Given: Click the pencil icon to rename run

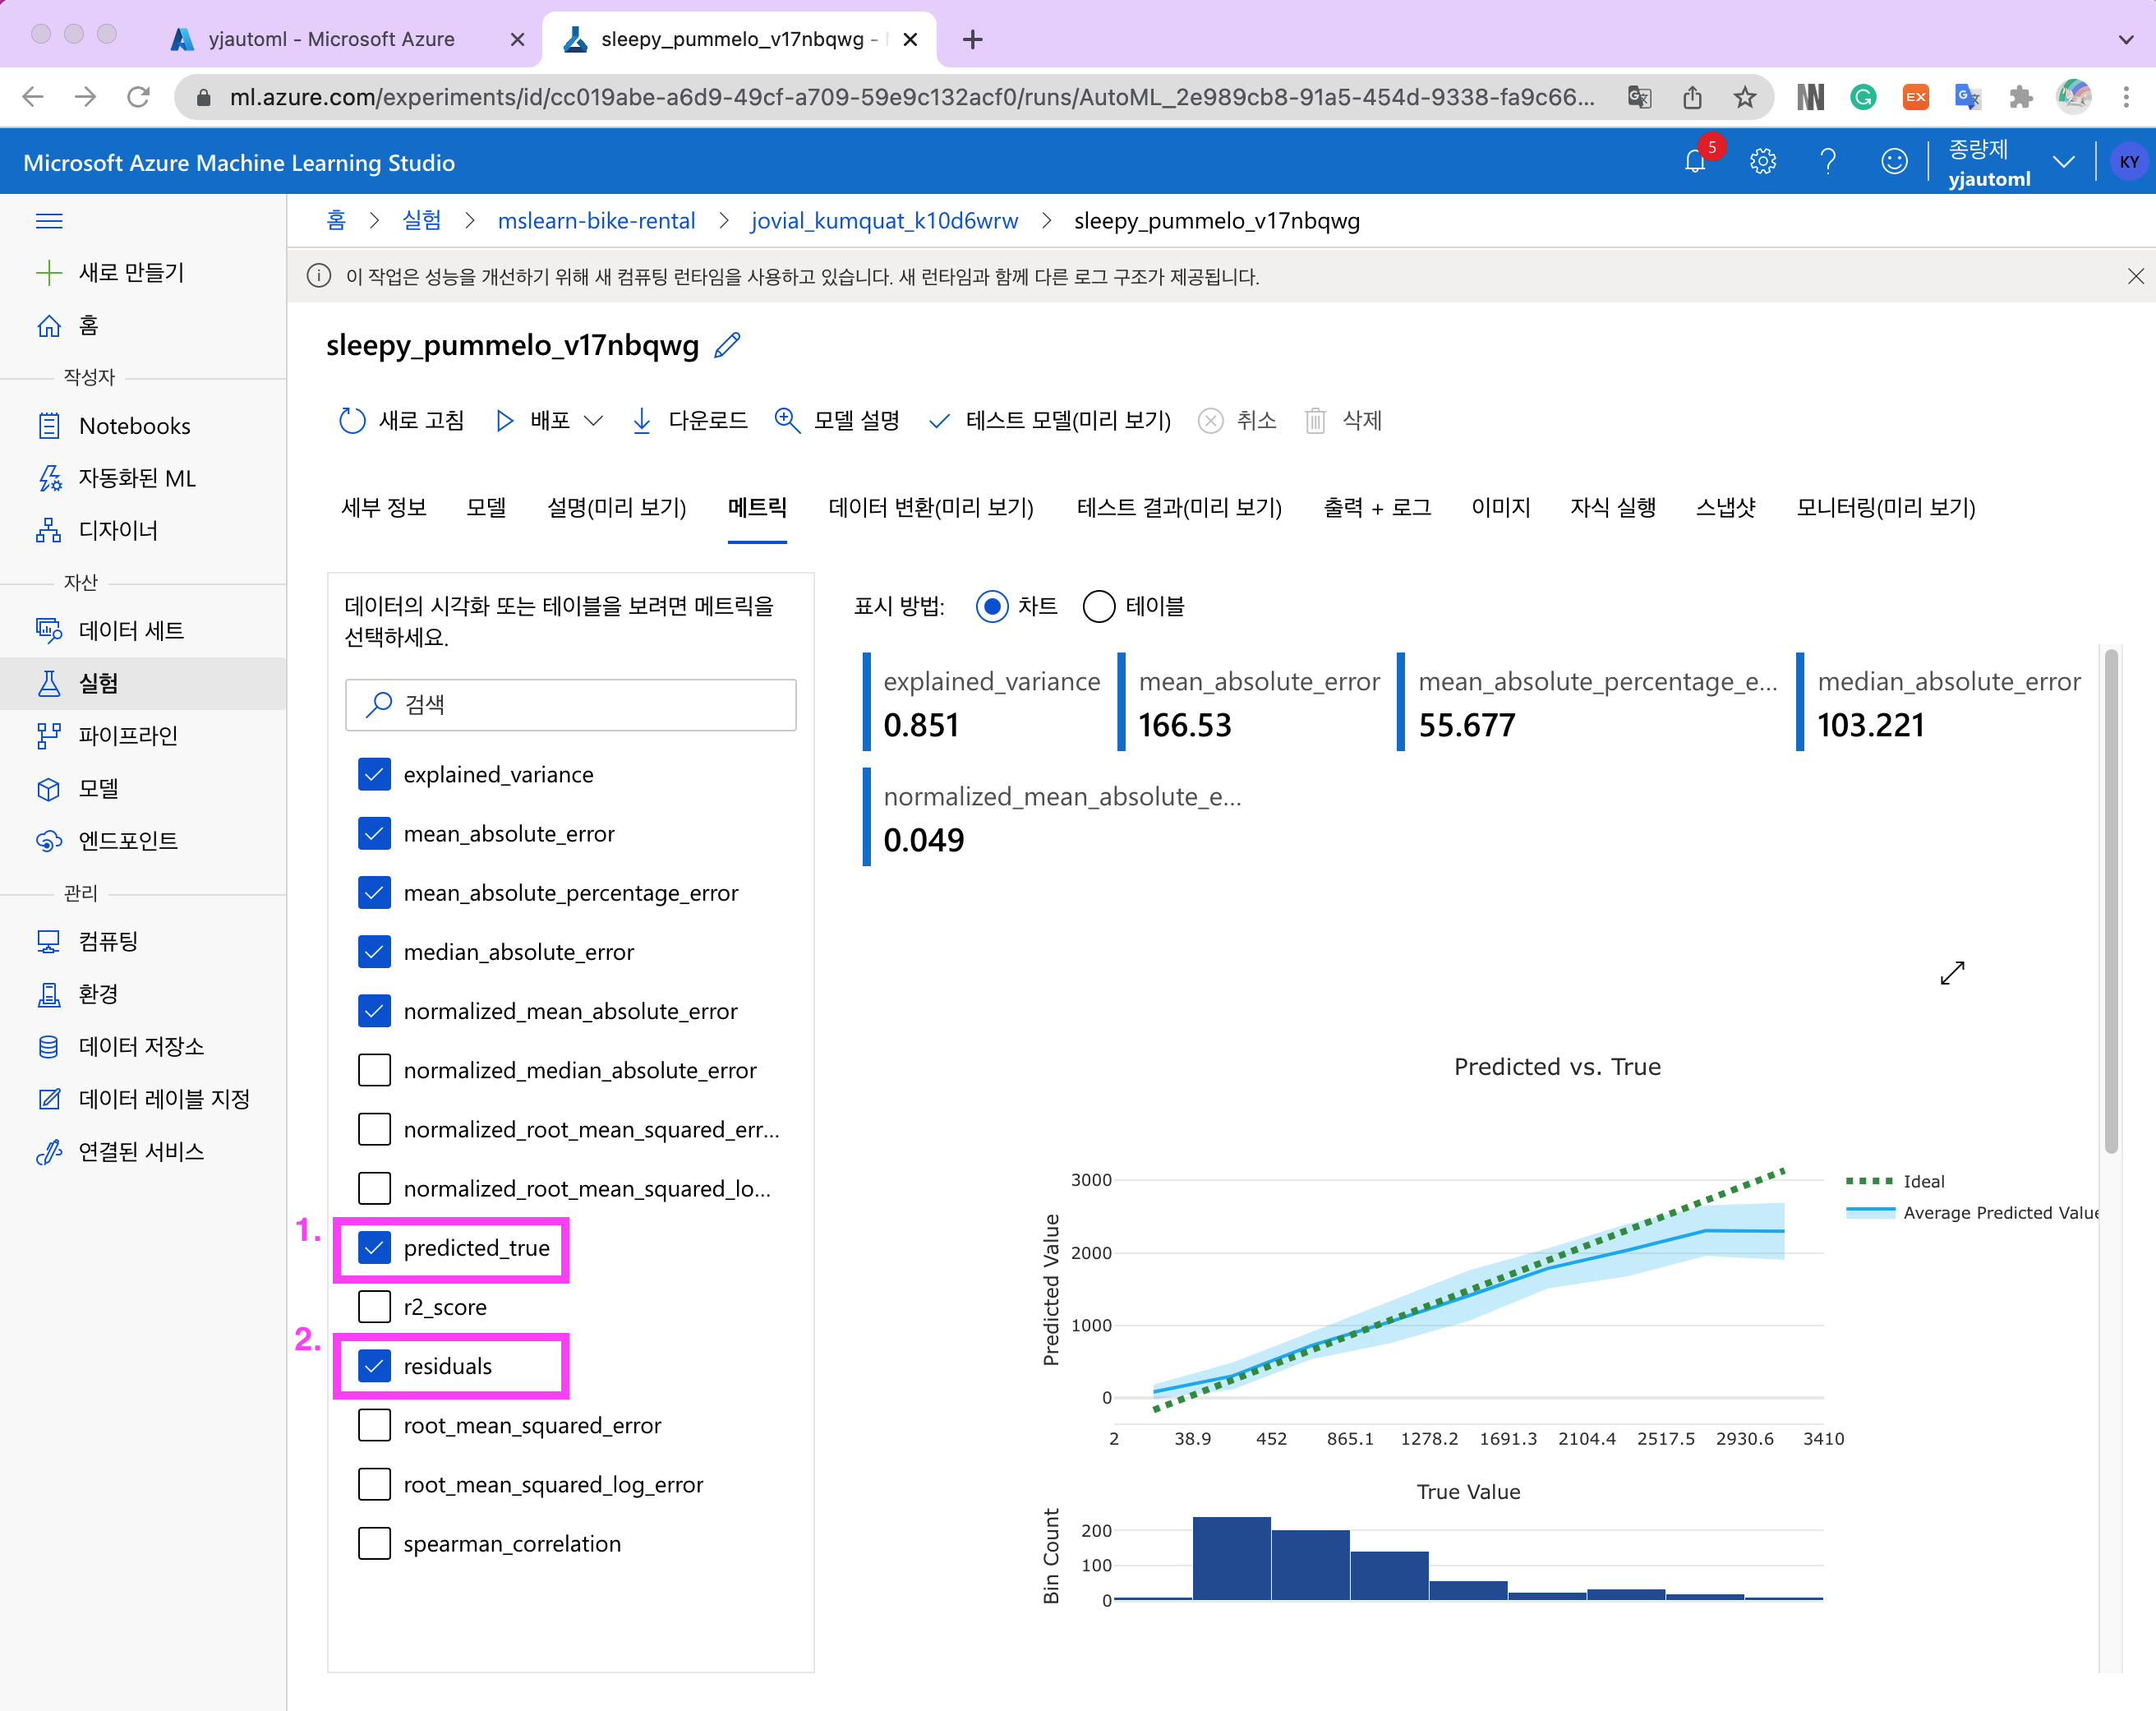Looking at the screenshot, I should [x=727, y=346].
